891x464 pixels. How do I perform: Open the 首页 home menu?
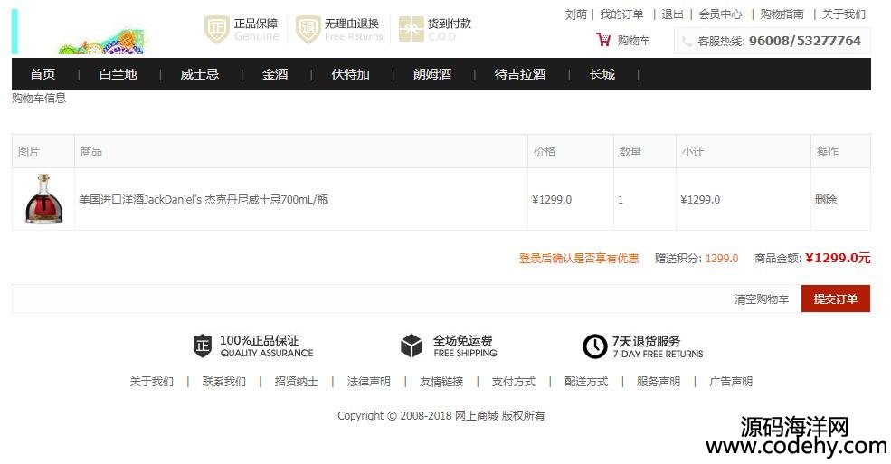click(43, 74)
